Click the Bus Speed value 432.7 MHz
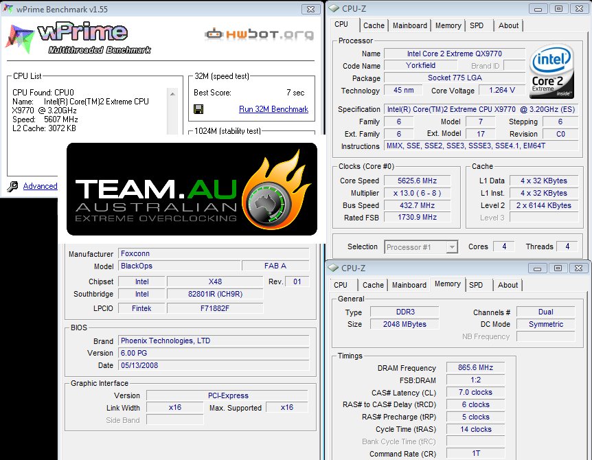This screenshot has height=460, width=592. (x=417, y=206)
